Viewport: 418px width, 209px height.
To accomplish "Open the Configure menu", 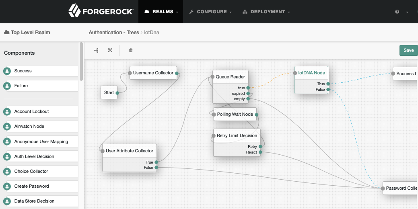I will (210, 12).
